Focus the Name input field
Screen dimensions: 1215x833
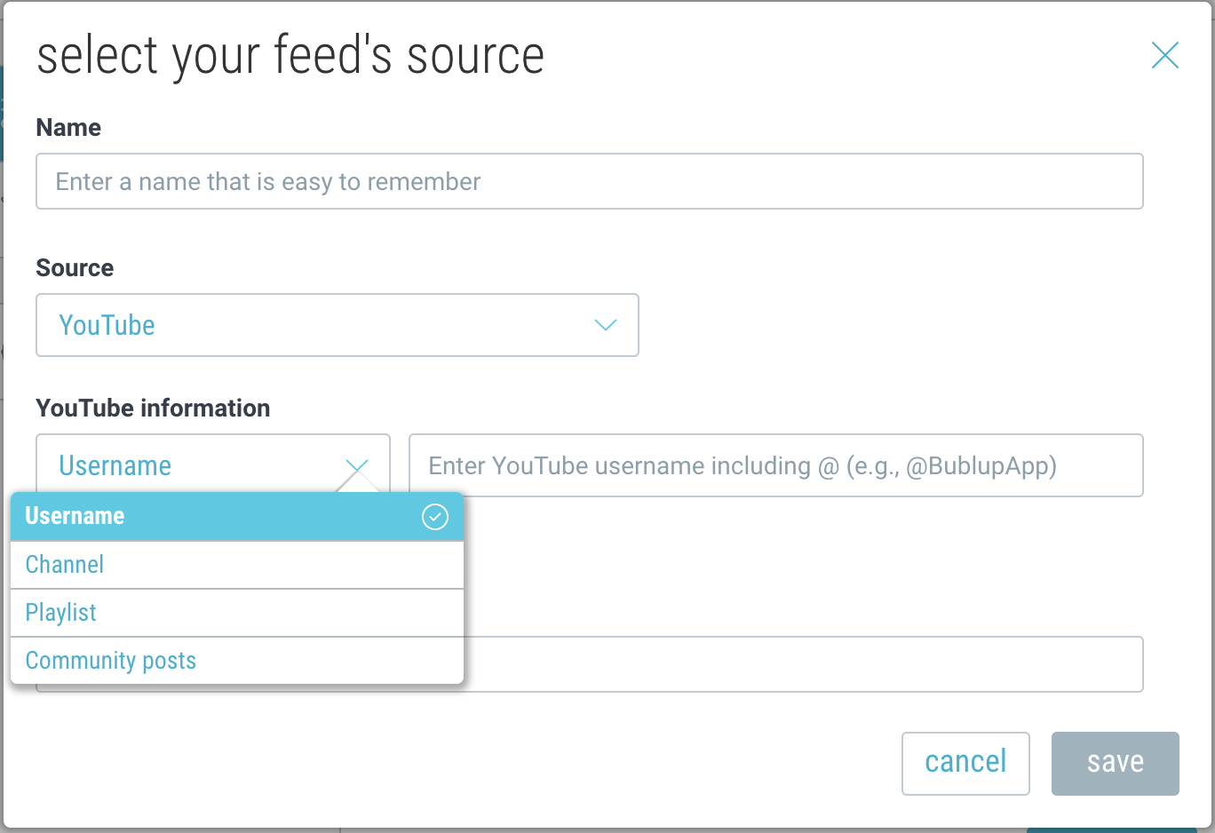pos(589,182)
